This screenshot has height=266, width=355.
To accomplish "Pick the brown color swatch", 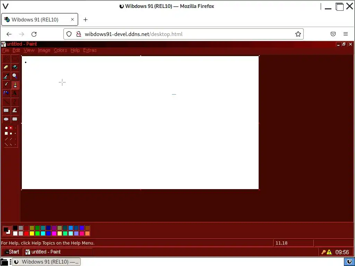I will [x=87, y=228].
